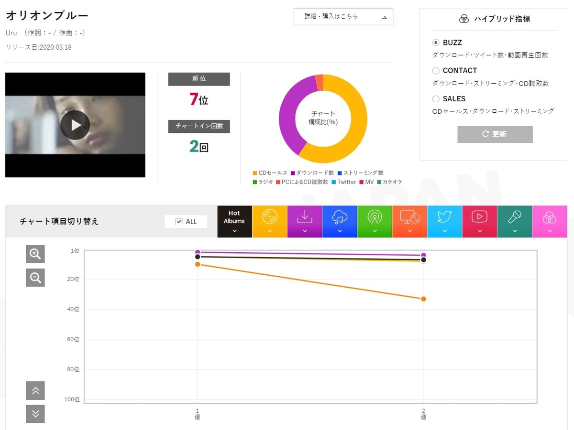Zoom out of the chart
This screenshot has height=430, width=574.
coord(35,278)
